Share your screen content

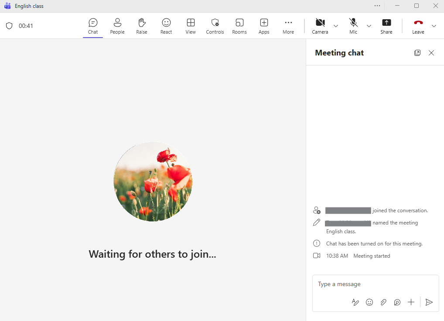click(386, 26)
